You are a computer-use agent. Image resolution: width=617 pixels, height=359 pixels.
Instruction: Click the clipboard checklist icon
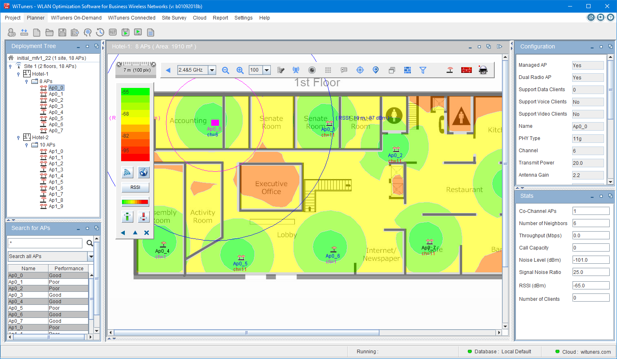(x=75, y=32)
